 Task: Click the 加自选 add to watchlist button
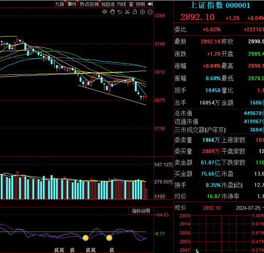pyautogui.click(x=108, y=4)
